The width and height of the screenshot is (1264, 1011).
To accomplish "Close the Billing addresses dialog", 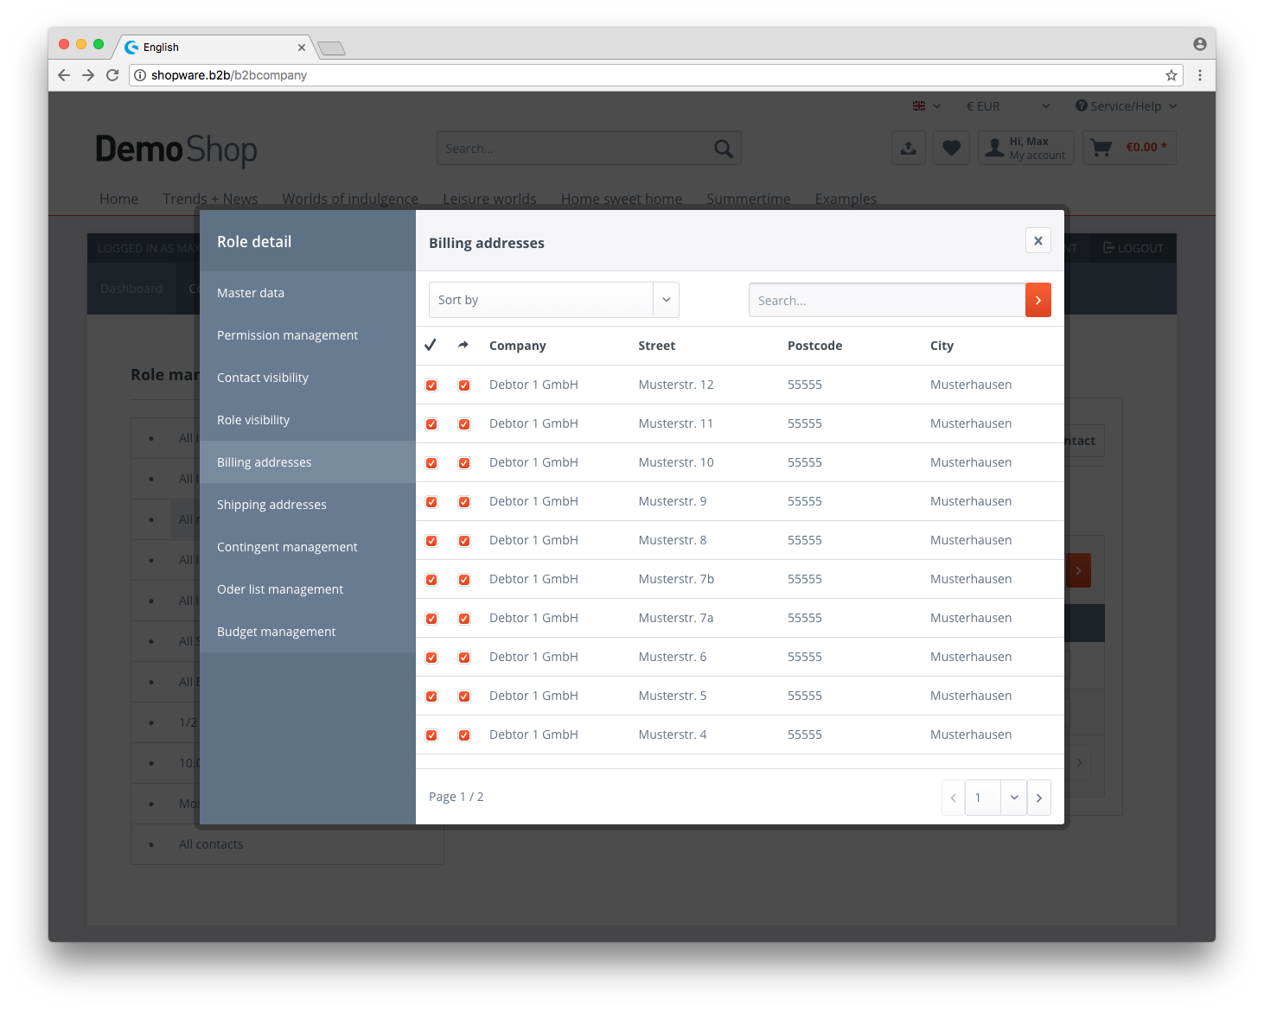I will click(1037, 241).
